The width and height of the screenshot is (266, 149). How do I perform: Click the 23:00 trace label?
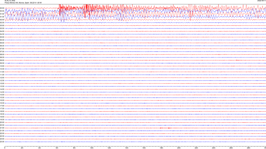pyautogui.click(x=2, y=139)
